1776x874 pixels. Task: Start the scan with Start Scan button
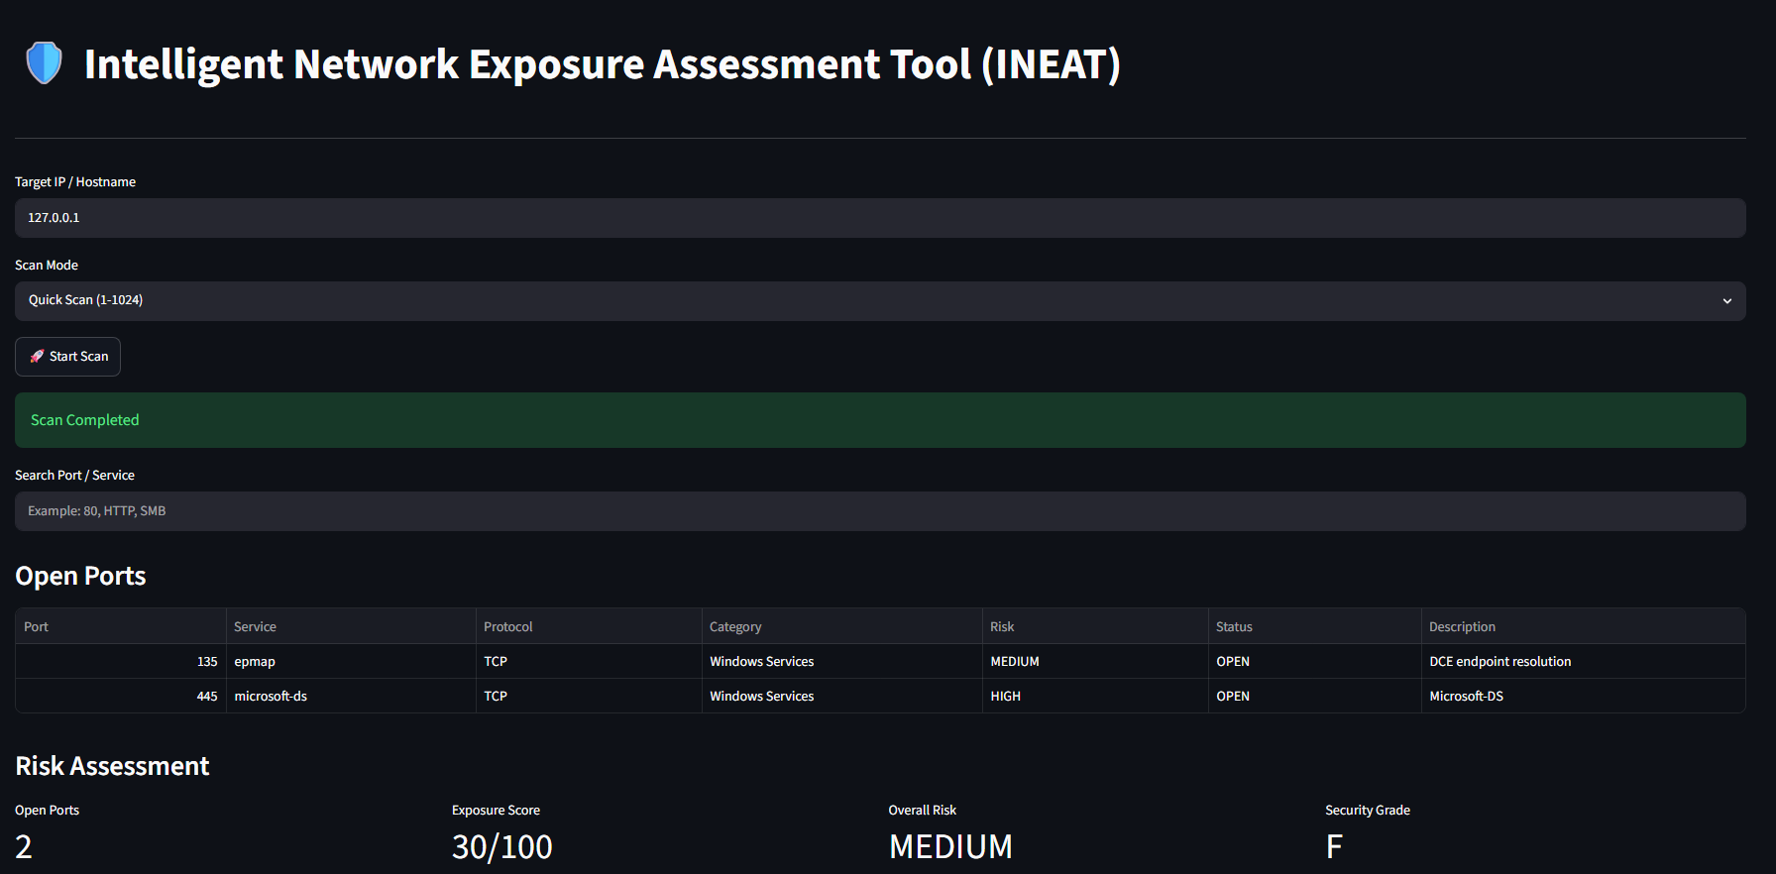pyautogui.click(x=67, y=357)
